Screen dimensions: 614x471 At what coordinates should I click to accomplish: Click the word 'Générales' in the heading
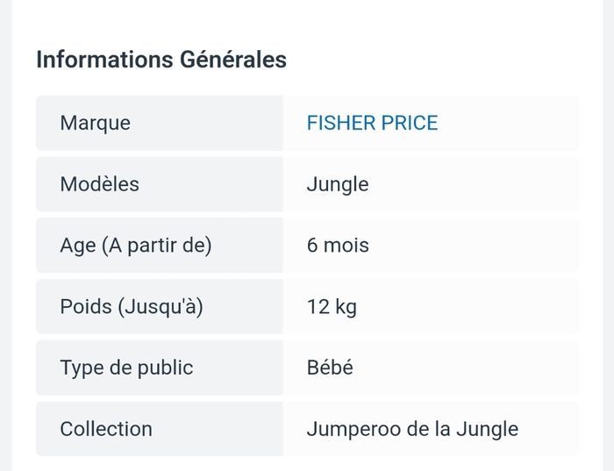pyautogui.click(x=233, y=60)
